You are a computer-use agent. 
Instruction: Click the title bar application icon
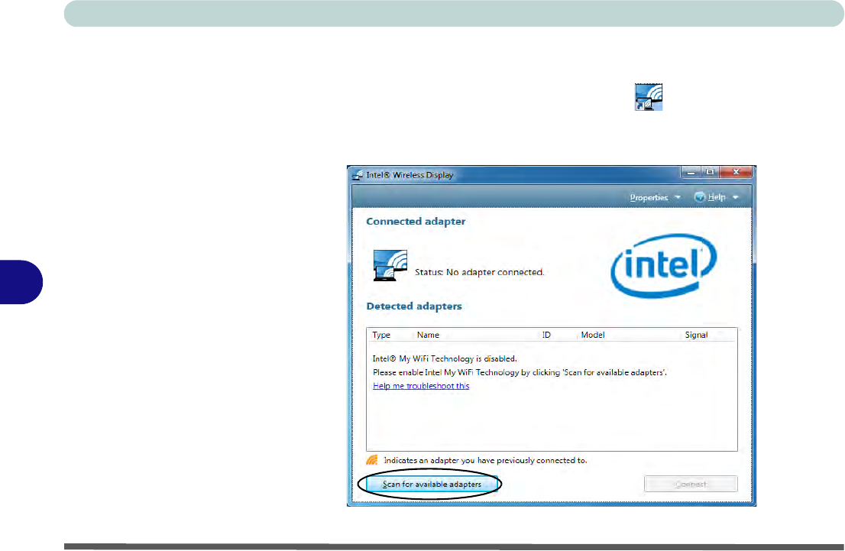pos(357,174)
